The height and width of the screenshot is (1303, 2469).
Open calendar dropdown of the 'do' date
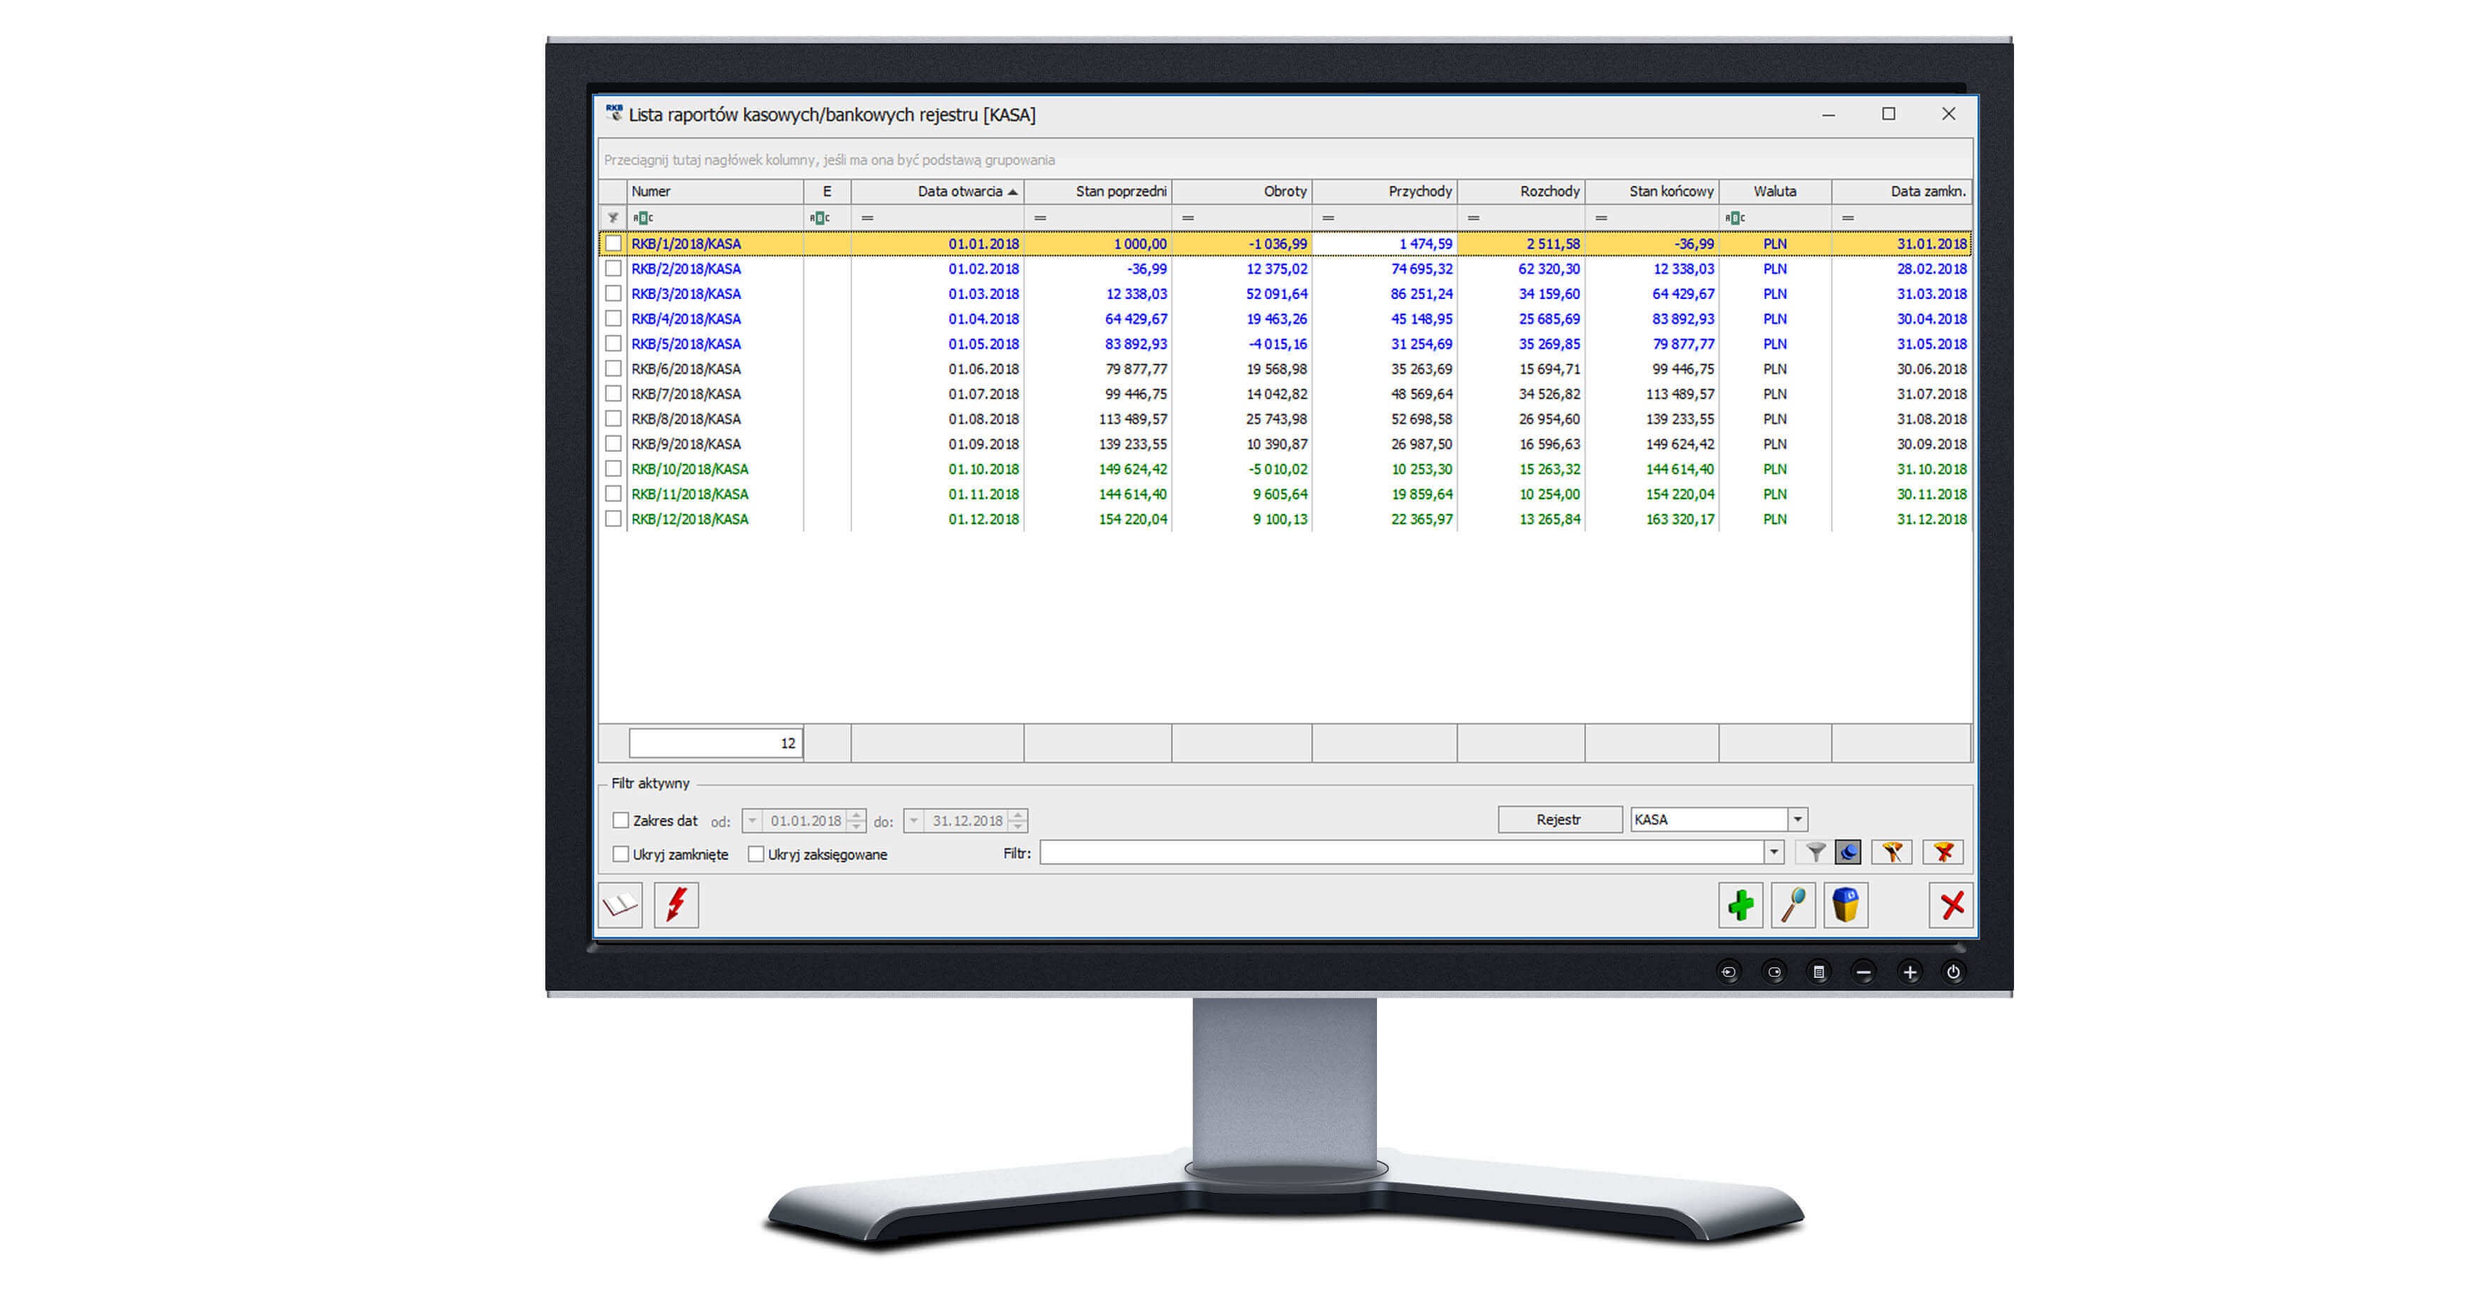914,820
